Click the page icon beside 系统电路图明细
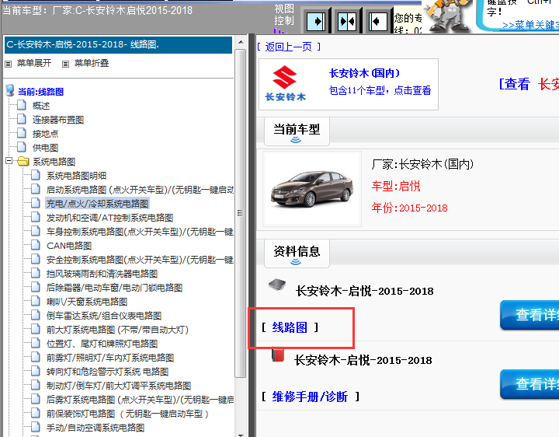The image size is (559, 437). pos(35,175)
